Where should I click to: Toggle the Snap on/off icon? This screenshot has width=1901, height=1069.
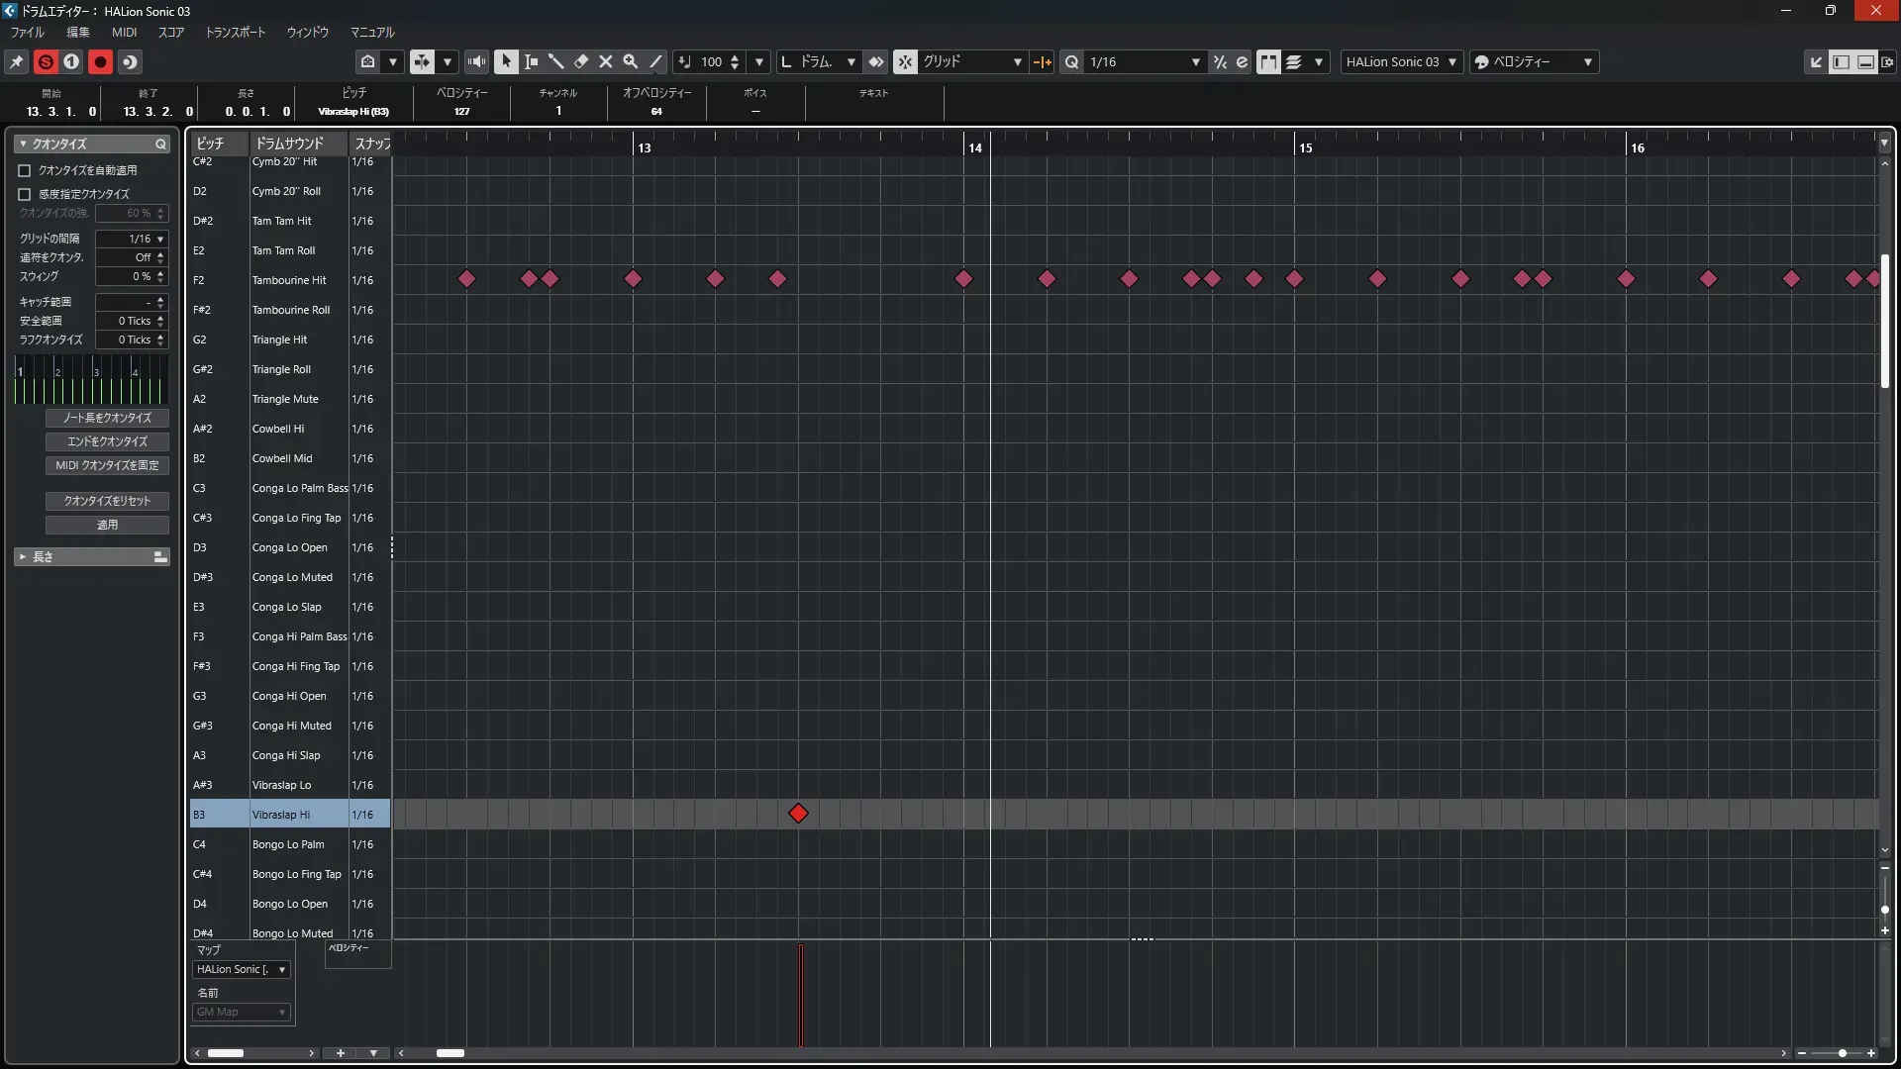(x=905, y=61)
